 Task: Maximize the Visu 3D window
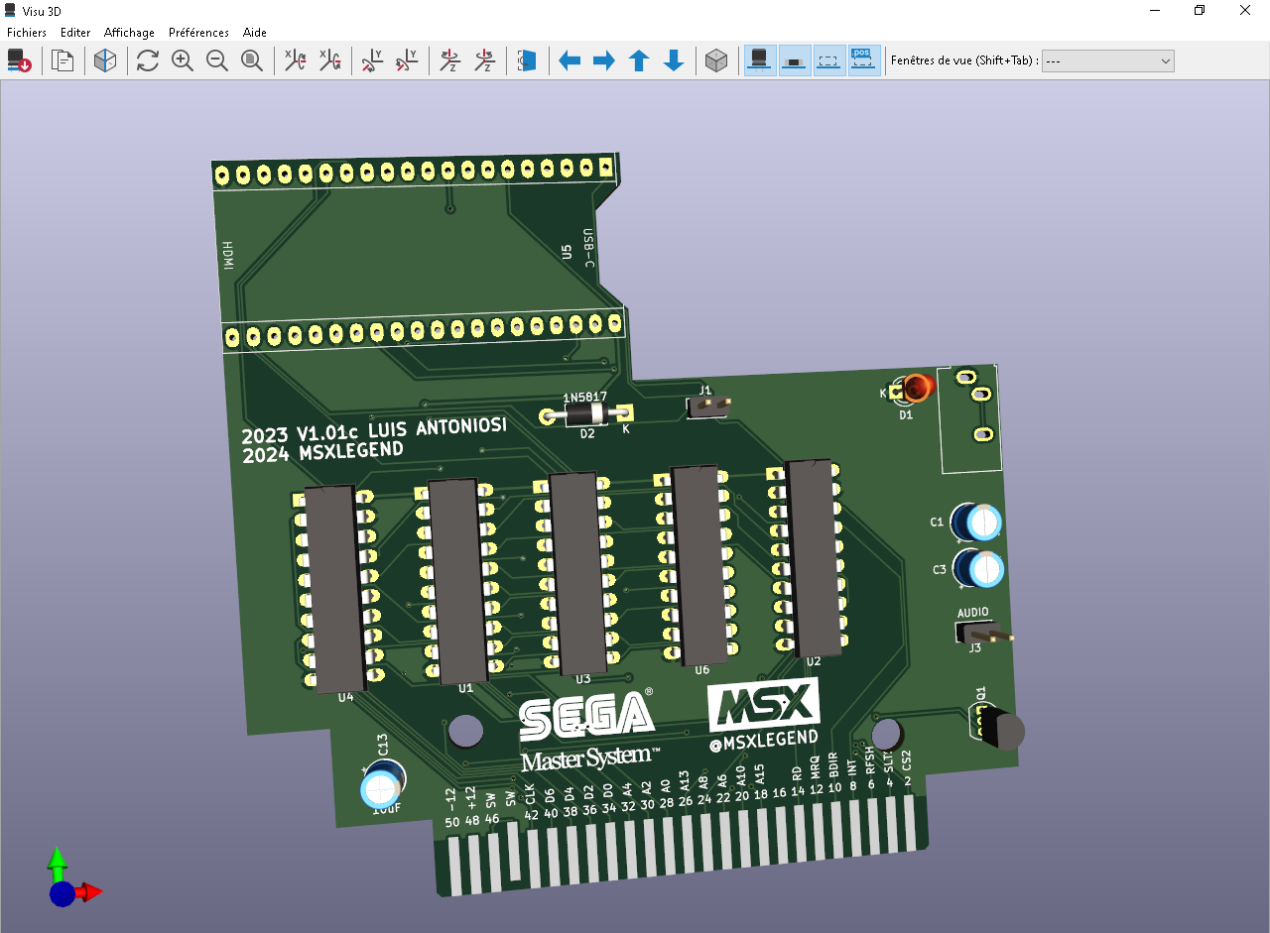[1200, 10]
